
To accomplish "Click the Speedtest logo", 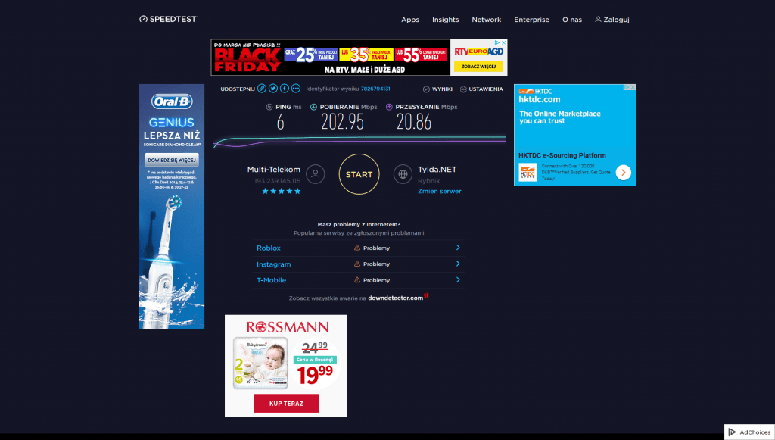I will coord(168,19).
